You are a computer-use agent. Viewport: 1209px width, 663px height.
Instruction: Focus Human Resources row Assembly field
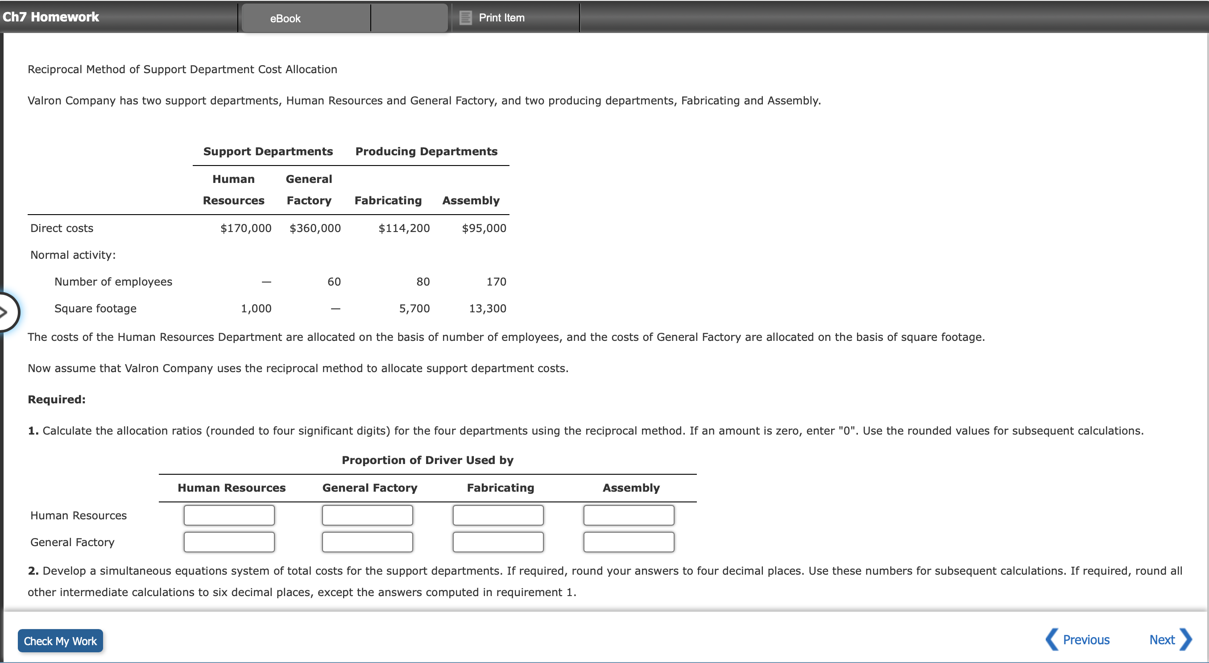[629, 515]
